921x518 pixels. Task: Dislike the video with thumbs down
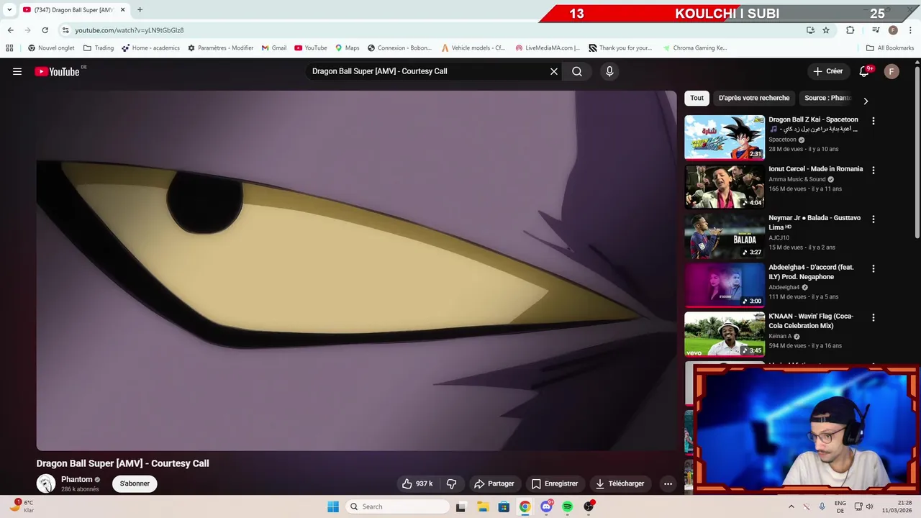pos(452,483)
